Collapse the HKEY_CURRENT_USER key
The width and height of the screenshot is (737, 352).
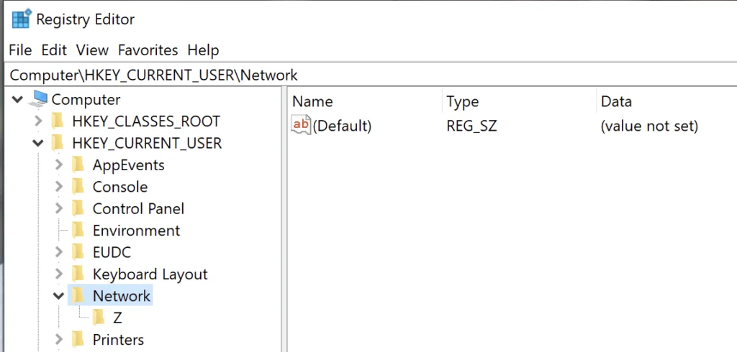coord(38,143)
